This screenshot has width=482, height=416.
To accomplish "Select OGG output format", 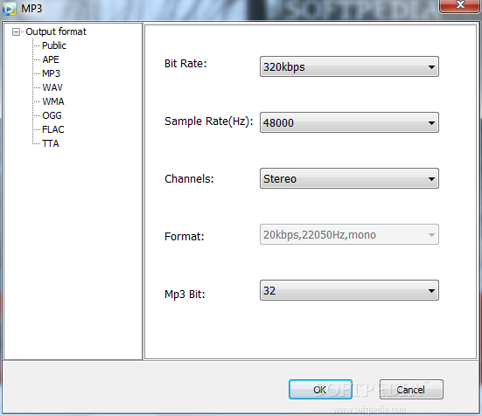I will pyautogui.click(x=52, y=115).
